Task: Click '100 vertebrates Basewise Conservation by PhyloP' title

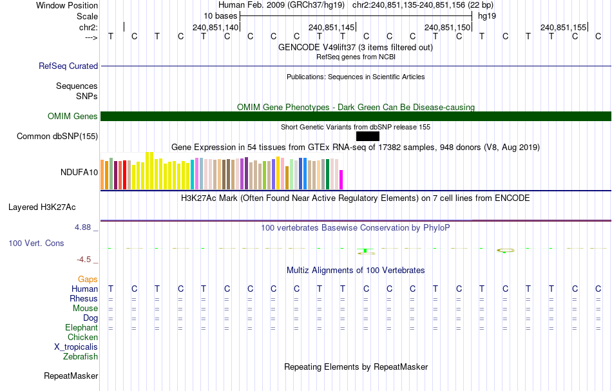Action: 356,228
